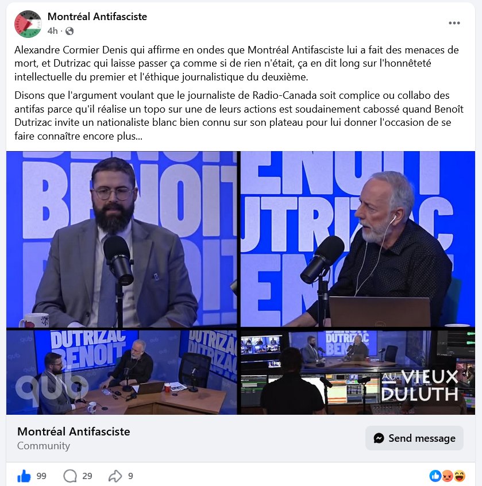Viewport: 482px width, 486px height.
Task: Open the top-right host studio image
Action: 358,238
